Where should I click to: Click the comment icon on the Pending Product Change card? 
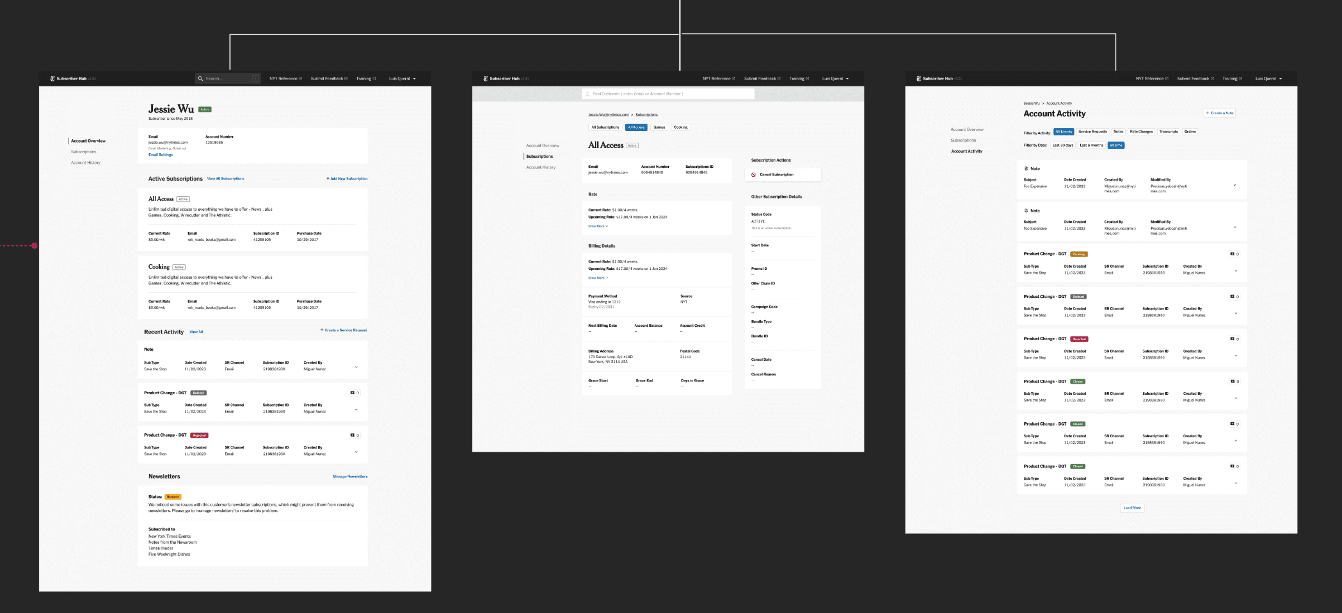(1232, 254)
